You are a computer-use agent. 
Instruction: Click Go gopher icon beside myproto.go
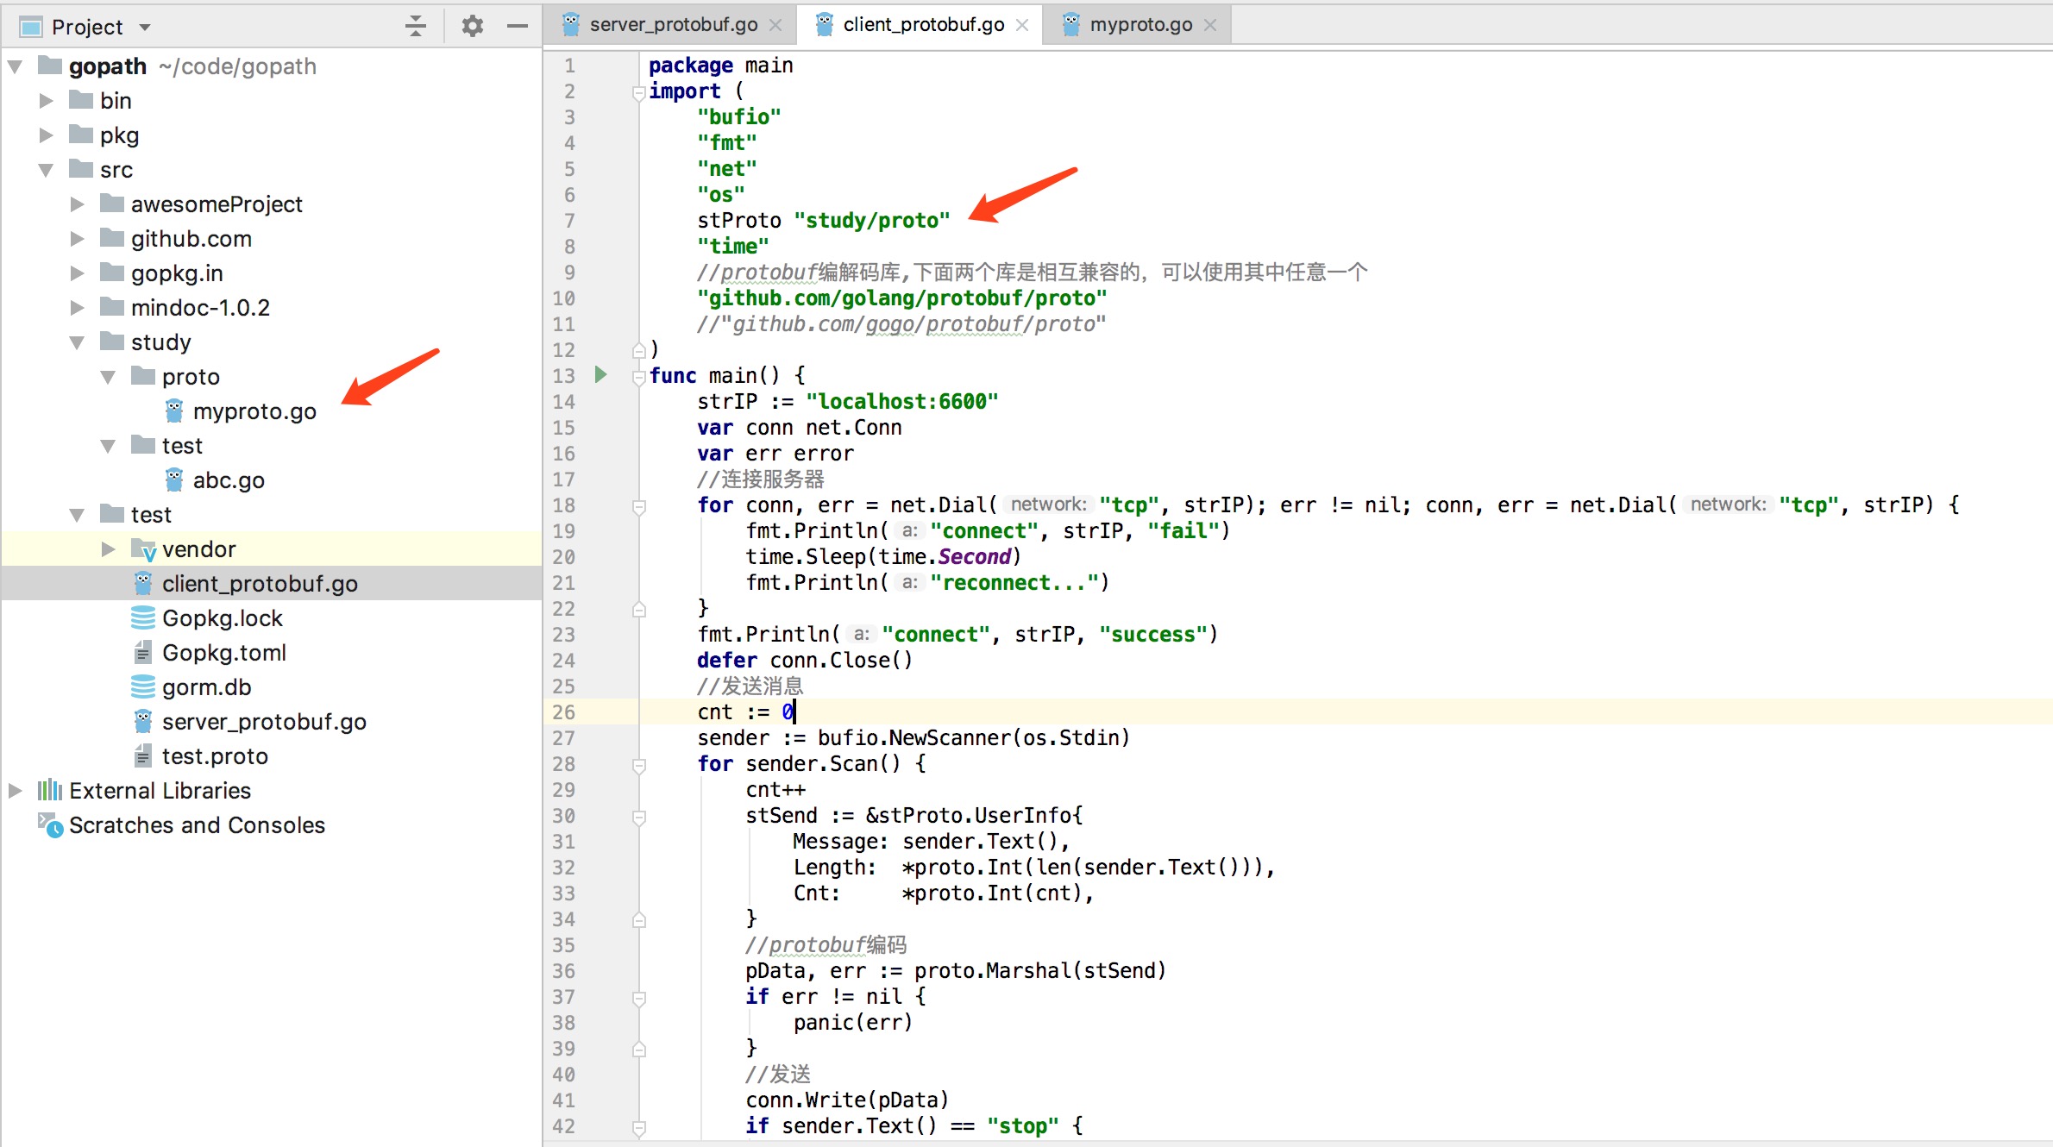[174, 411]
